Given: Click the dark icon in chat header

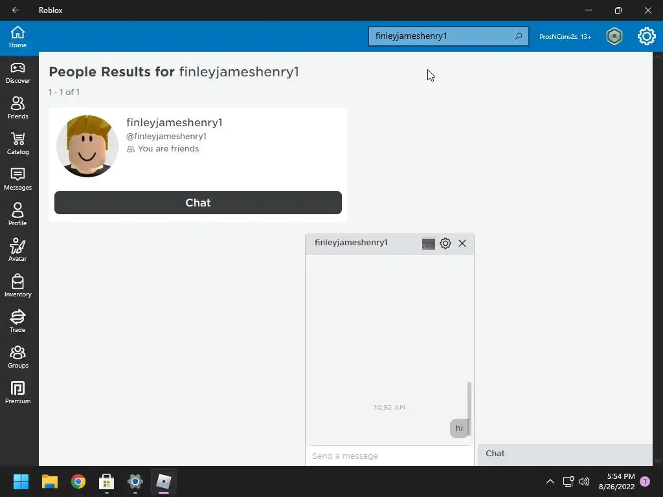Looking at the screenshot, I should [429, 244].
